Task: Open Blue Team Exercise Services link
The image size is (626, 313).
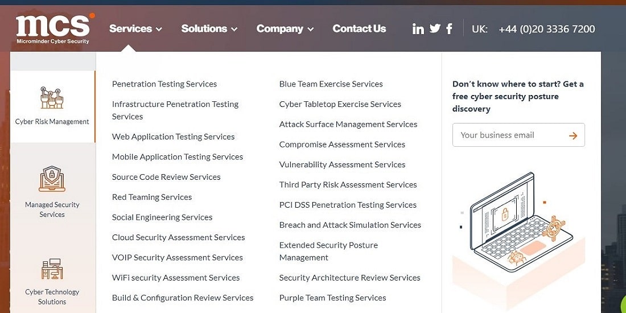Action: [x=331, y=84]
